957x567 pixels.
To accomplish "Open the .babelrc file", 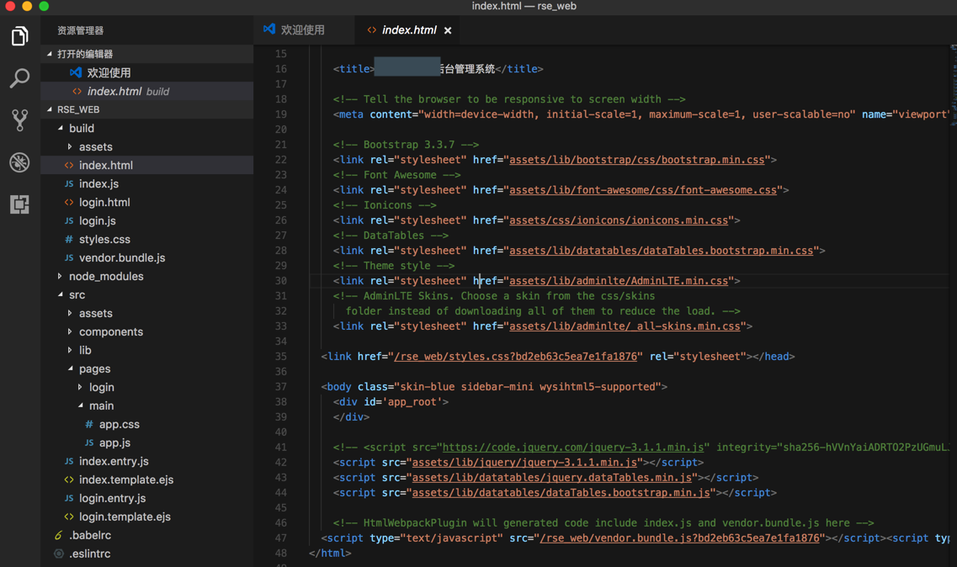I will pyautogui.click(x=90, y=535).
